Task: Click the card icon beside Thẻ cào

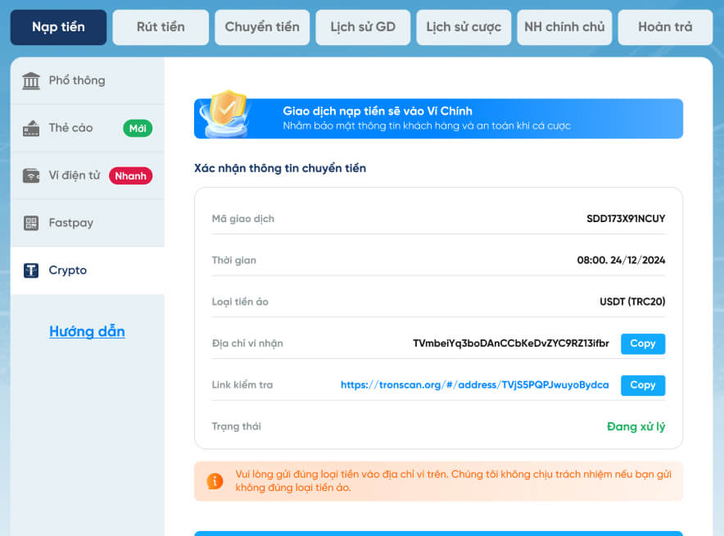Action: (x=31, y=128)
